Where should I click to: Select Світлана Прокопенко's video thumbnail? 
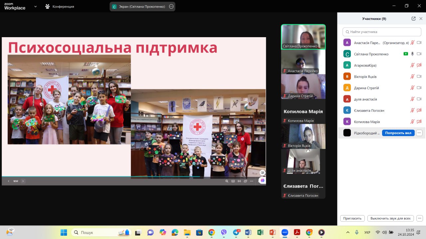(x=303, y=37)
